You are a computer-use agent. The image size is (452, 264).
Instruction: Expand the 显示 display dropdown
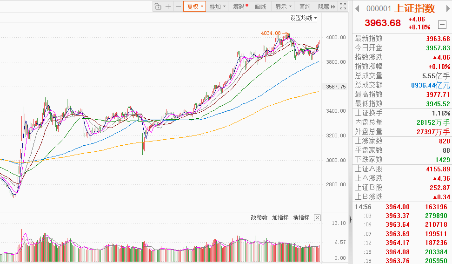(x=283, y=7)
